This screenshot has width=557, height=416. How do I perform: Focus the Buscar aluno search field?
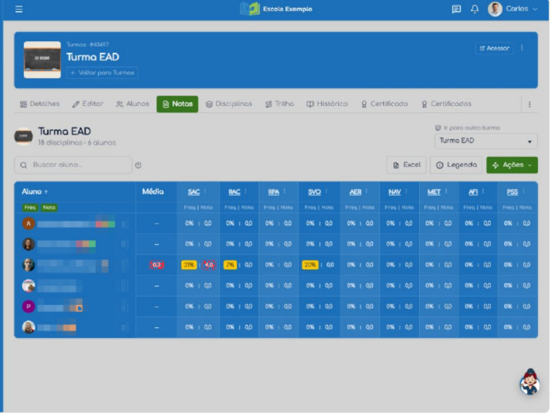tap(73, 165)
